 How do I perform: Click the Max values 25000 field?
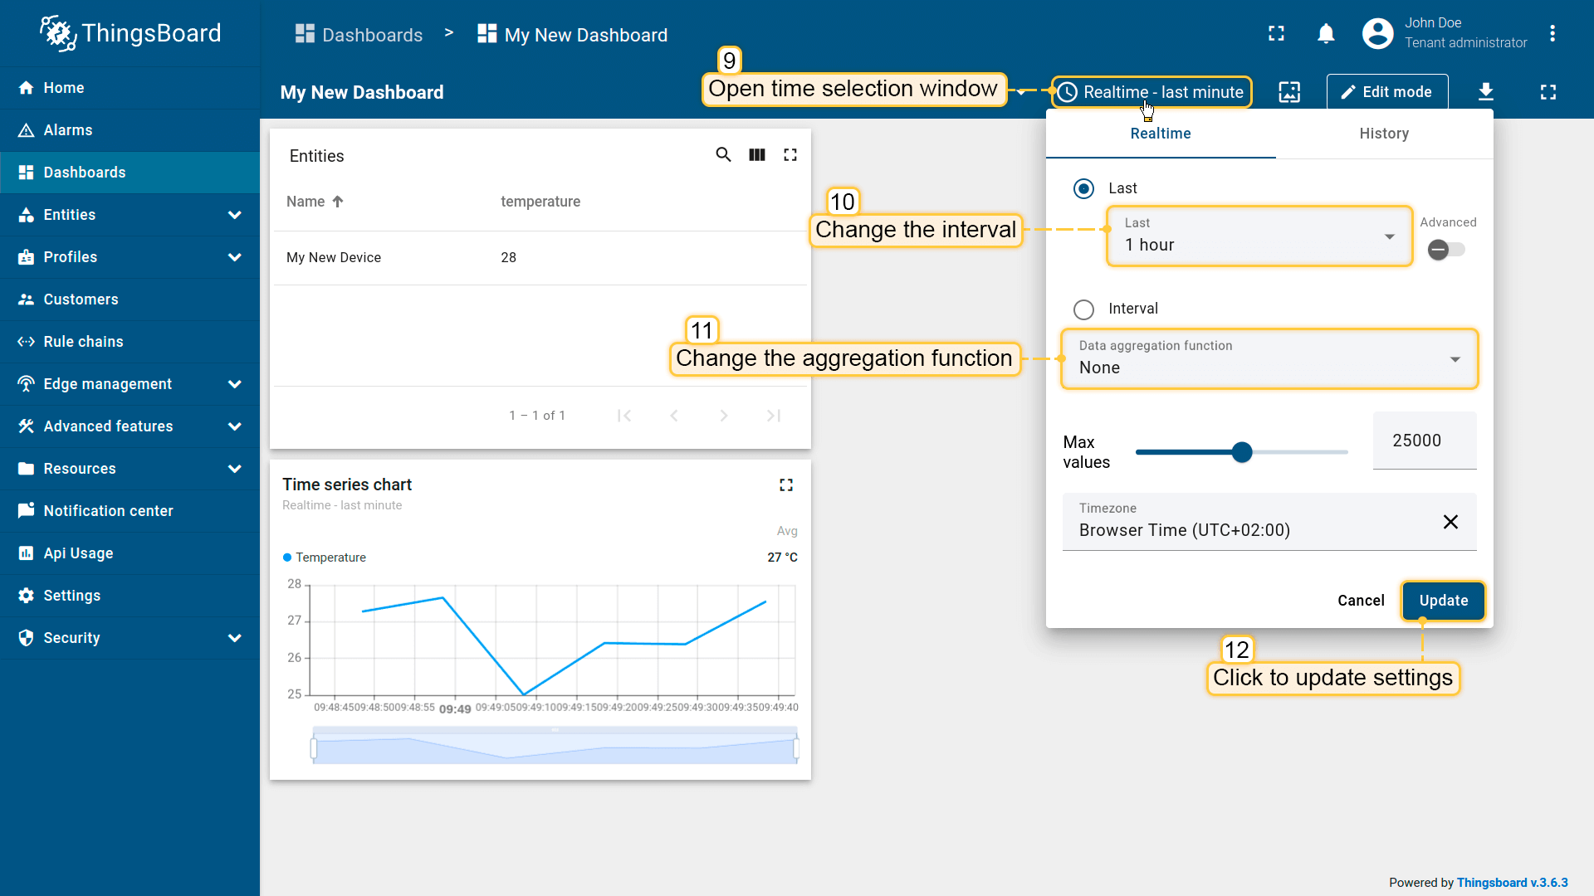coord(1425,441)
